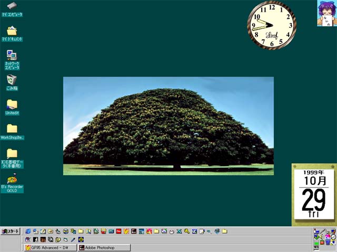This screenshot has width=337, height=252.
Task: Switch to GF95 Advanced taskbar window
Action: (50, 247)
